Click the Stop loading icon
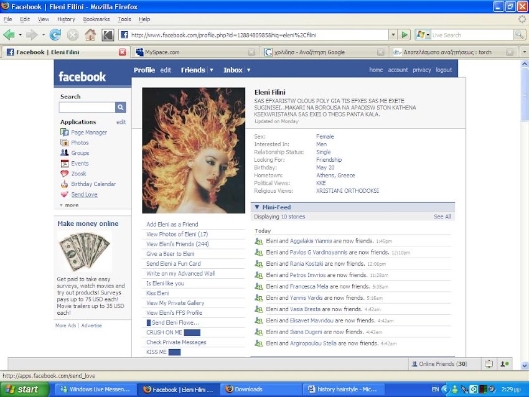Image resolution: width=529 pixels, height=397 pixels. click(73, 35)
